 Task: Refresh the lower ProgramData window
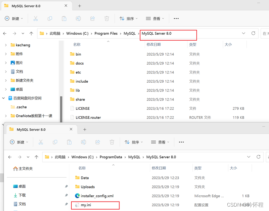(x=258, y=157)
